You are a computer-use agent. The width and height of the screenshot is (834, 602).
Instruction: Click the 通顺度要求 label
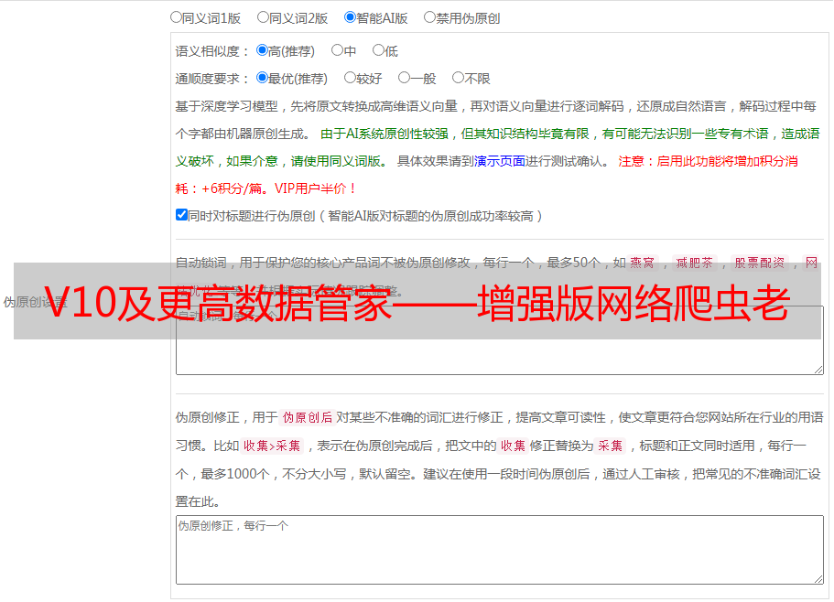pyautogui.click(x=211, y=79)
